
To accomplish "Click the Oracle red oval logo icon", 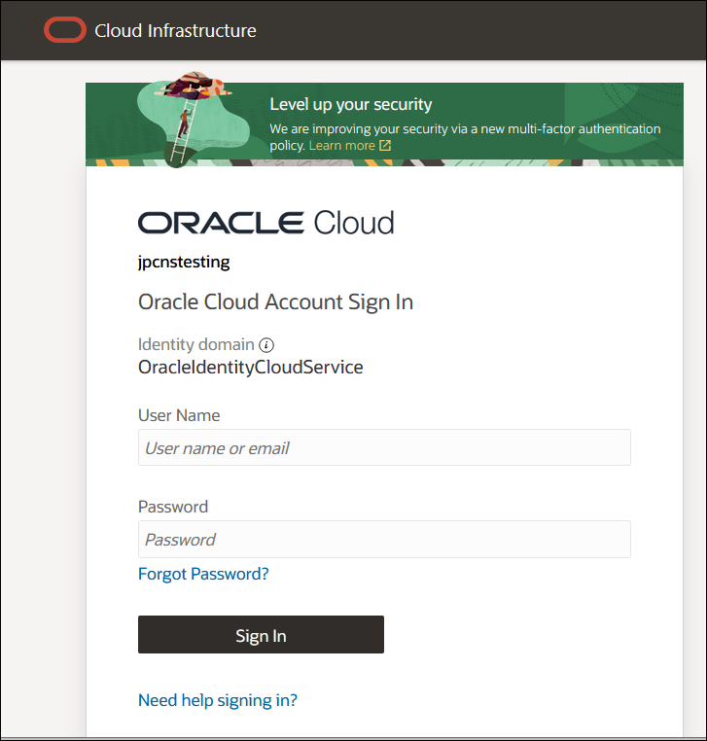I will pos(65,30).
